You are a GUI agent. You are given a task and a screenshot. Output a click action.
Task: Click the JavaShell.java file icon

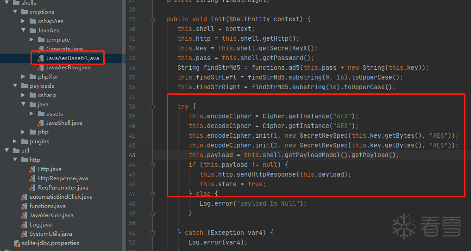click(41, 123)
